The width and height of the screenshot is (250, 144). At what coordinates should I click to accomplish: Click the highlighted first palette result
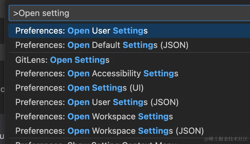point(81,31)
